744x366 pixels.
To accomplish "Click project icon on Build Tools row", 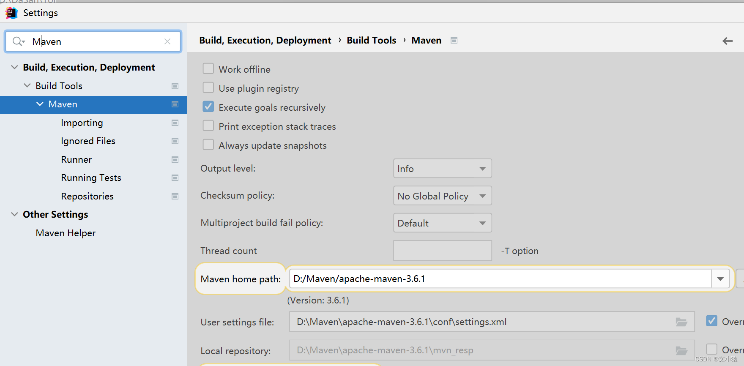I will click(x=175, y=86).
